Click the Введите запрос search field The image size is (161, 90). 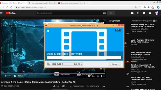coord(70,13)
